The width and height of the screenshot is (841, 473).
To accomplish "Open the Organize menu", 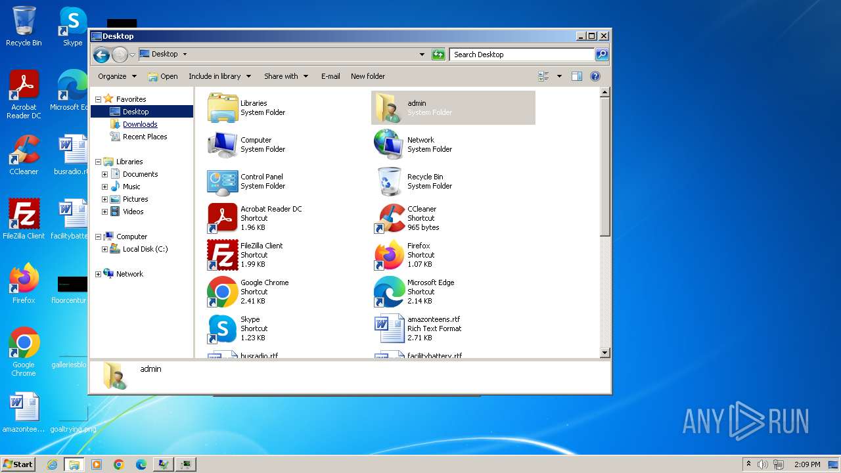I will pyautogui.click(x=117, y=76).
